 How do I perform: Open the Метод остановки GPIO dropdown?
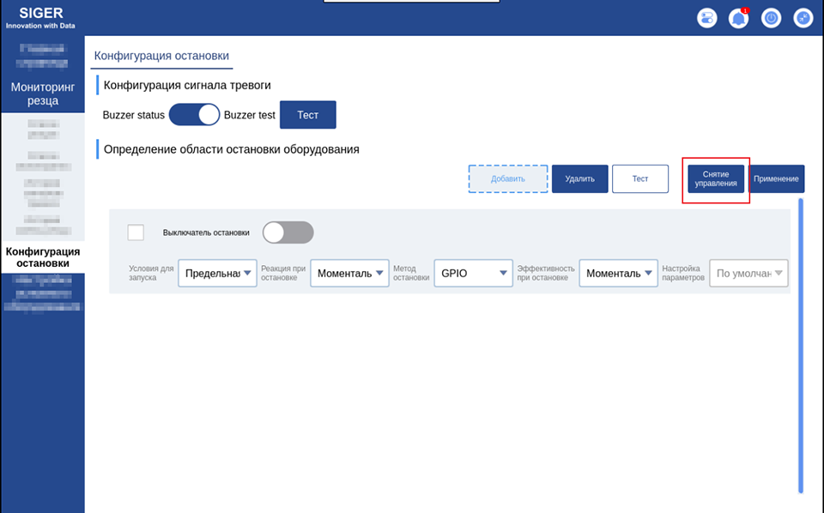pos(474,273)
